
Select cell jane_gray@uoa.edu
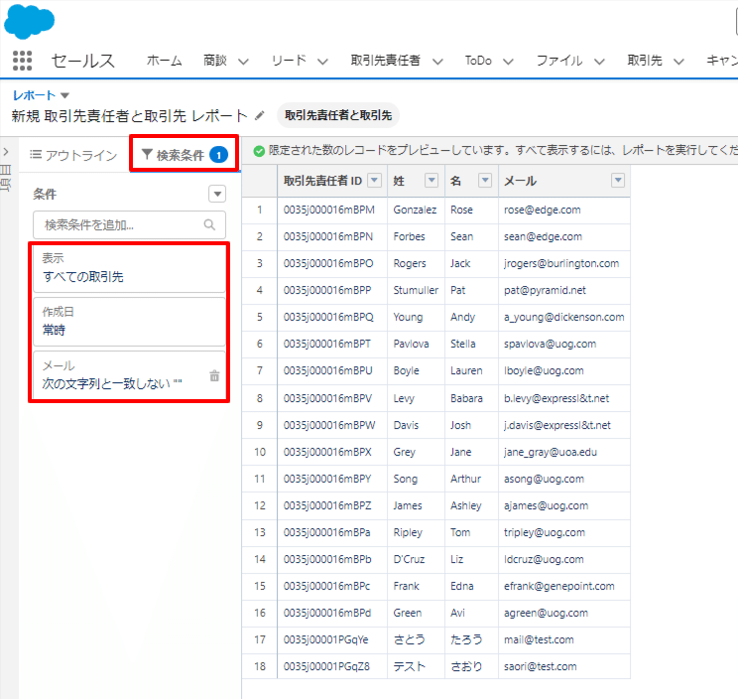pos(563,452)
